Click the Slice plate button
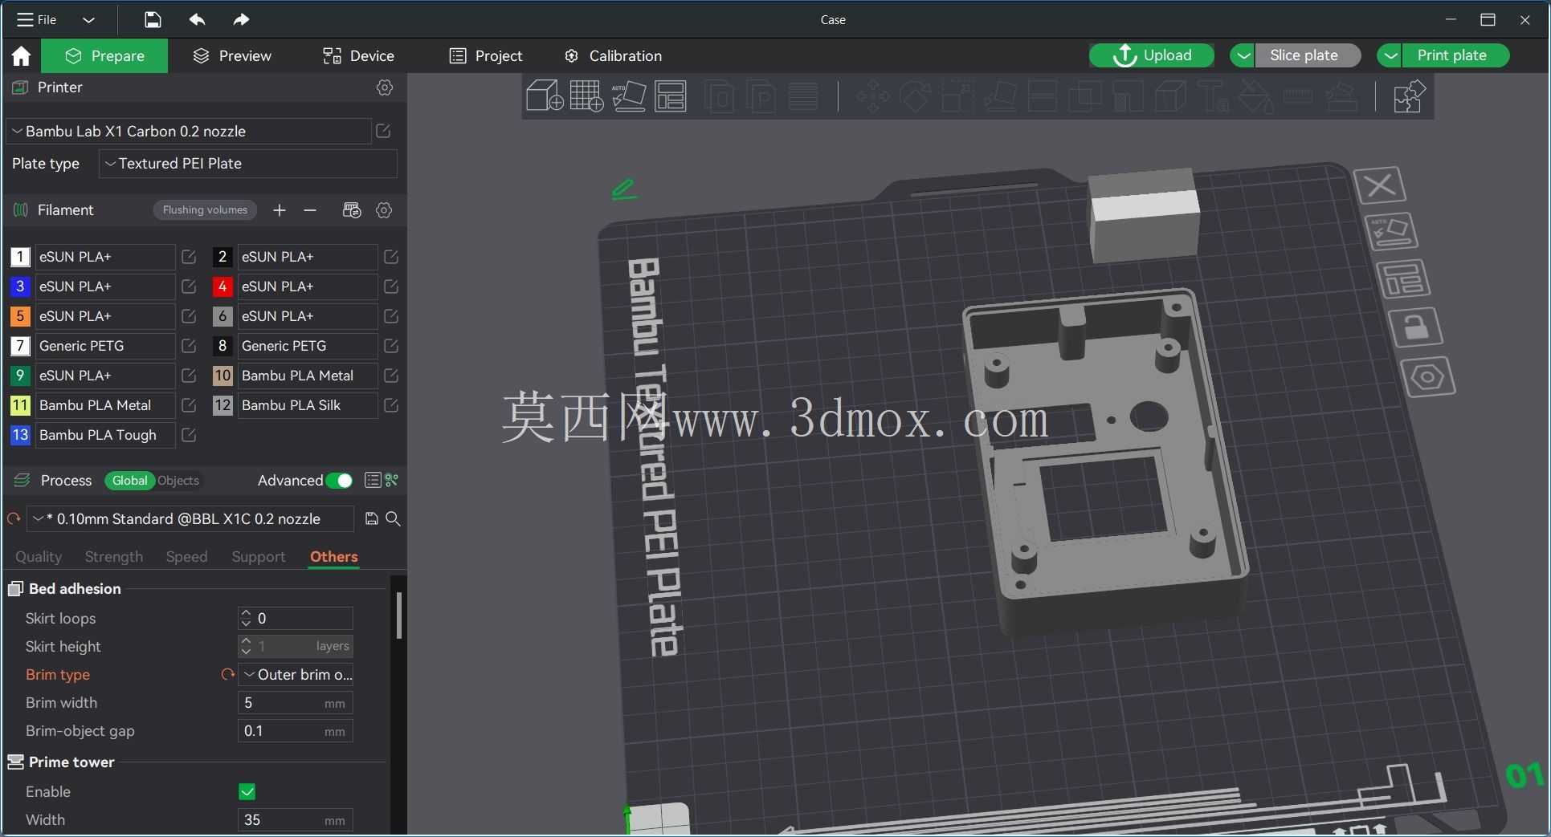The image size is (1551, 837). [x=1304, y=55]
